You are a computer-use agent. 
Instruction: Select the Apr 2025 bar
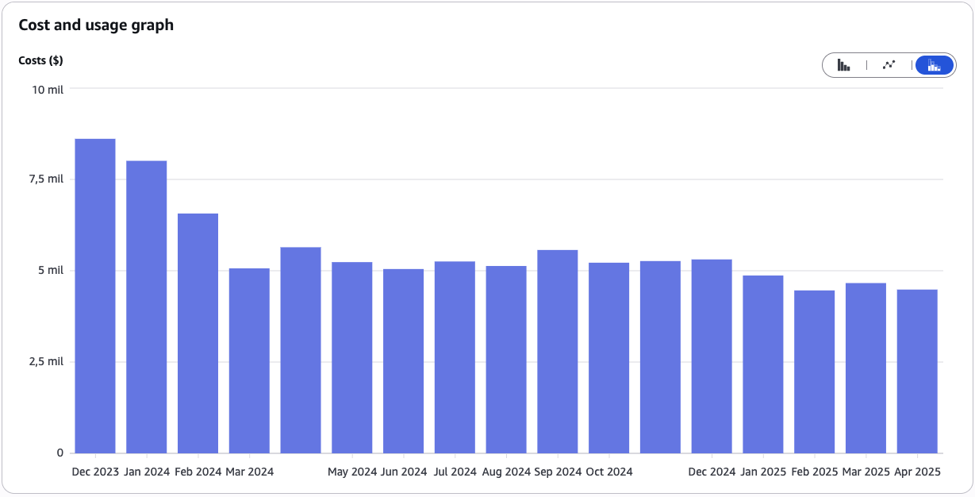[x=917, y=372]
